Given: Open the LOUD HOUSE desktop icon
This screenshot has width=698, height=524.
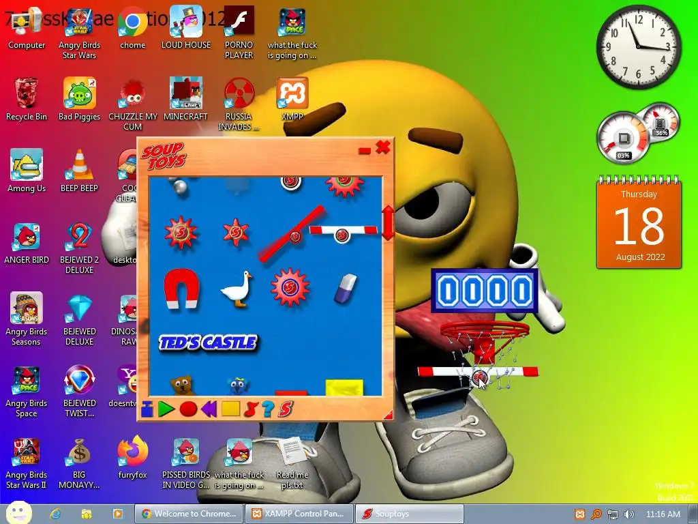Looking at the screenshot, I should [185, 27].
